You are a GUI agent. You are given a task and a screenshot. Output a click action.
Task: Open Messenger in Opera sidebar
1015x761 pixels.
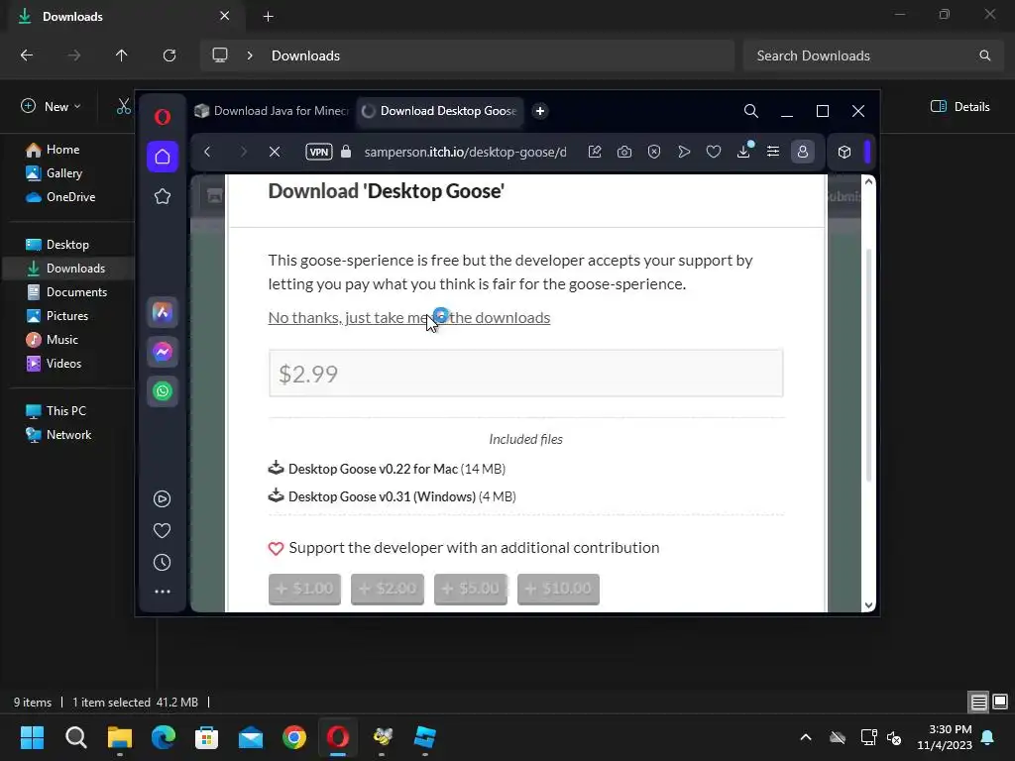click(x=163, y=352)
